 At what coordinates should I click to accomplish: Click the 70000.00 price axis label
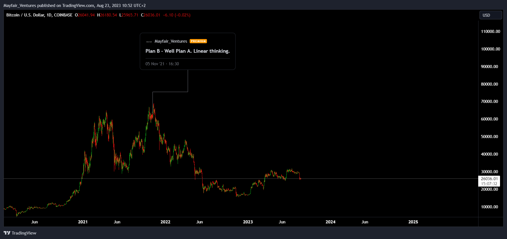[489, 102]
